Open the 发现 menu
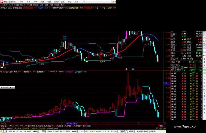 (56, 2)
